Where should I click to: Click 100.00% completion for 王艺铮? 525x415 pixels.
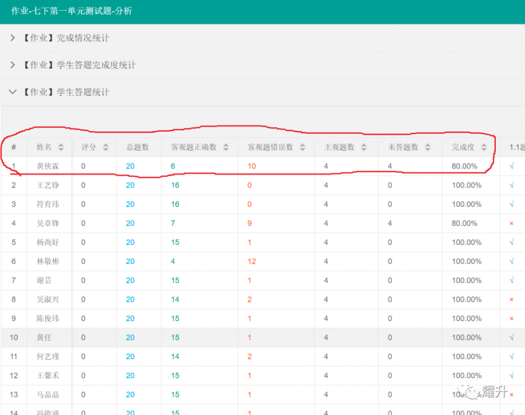click(467, 185)
